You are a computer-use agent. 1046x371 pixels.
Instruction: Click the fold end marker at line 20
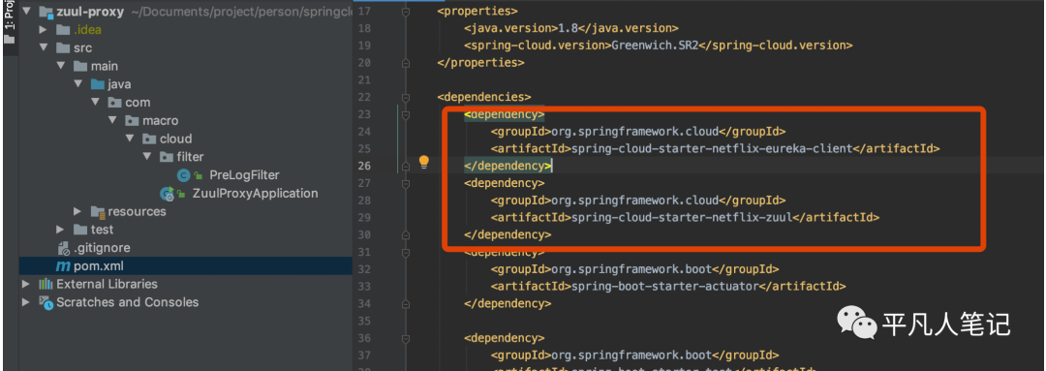pos(406,63)
